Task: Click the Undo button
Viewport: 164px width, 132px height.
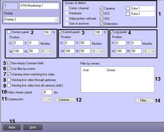Action: (33, 127)
